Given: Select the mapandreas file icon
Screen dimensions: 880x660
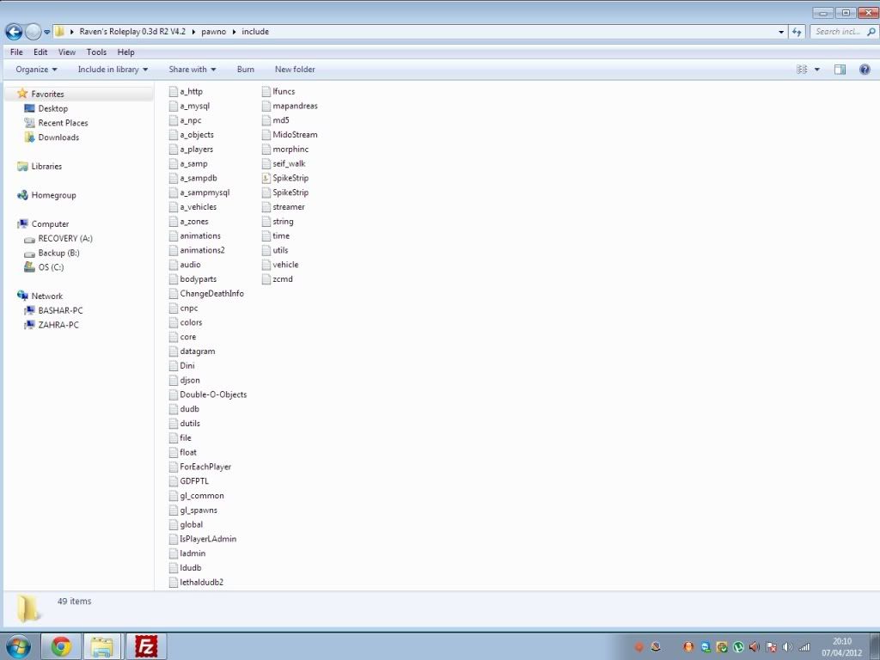Looking at the screenshot, I should 266,106.
